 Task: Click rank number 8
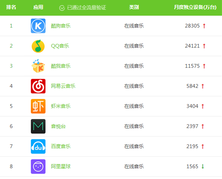pyautogui.click(x=11, y=166)
